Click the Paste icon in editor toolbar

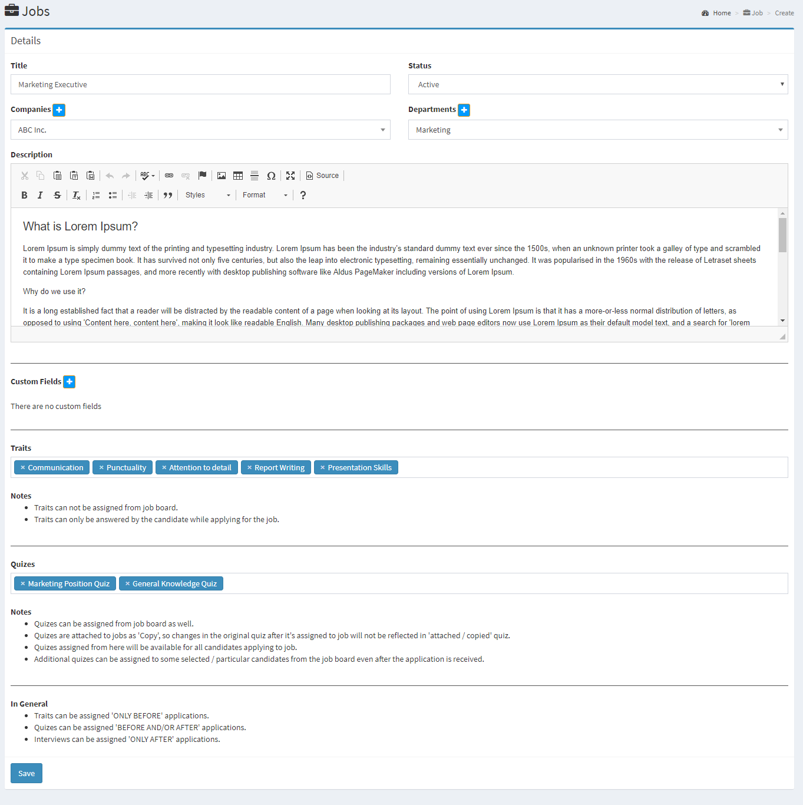tap(57, 176)
